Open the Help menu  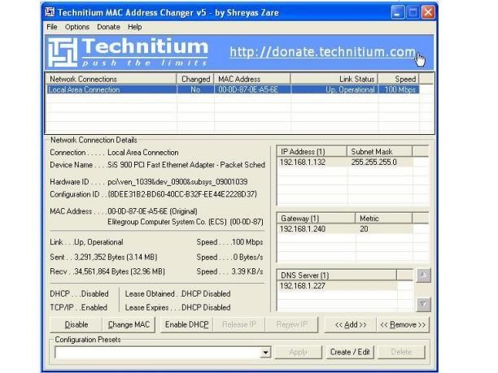pos(134,27)
